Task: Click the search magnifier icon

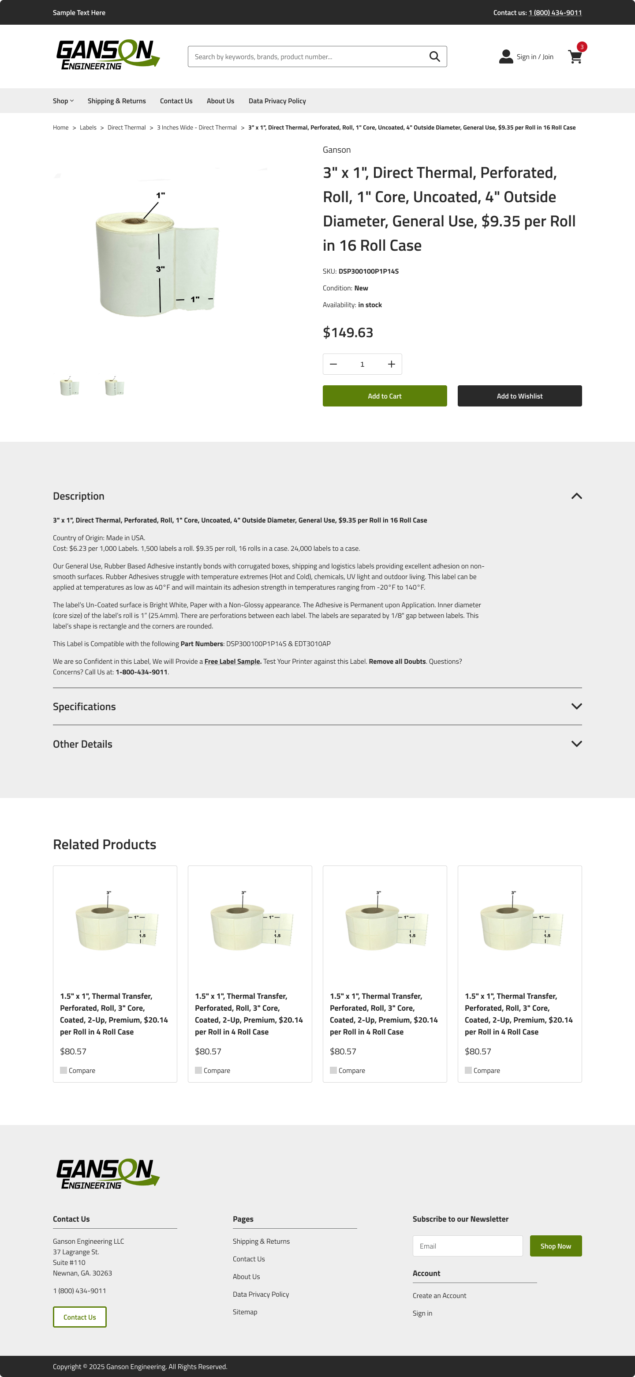Action: (434, 56)
